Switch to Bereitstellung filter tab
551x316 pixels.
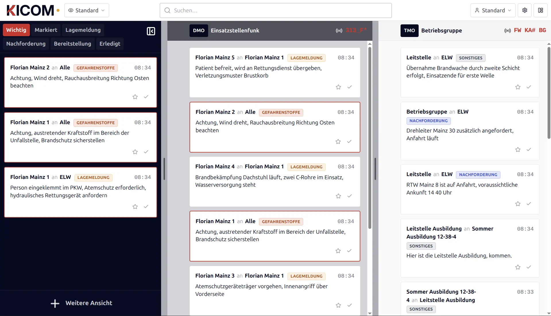click(x=72, y=44)
